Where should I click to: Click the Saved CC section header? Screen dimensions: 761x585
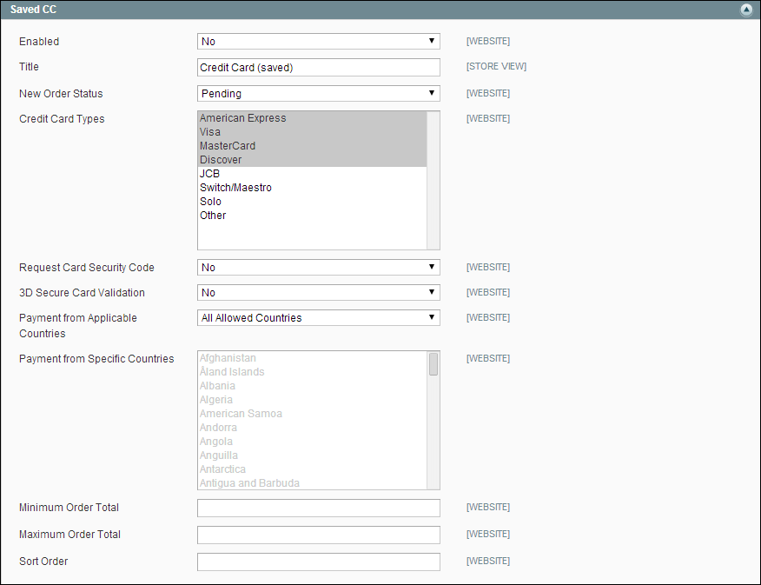pos(380,10)
